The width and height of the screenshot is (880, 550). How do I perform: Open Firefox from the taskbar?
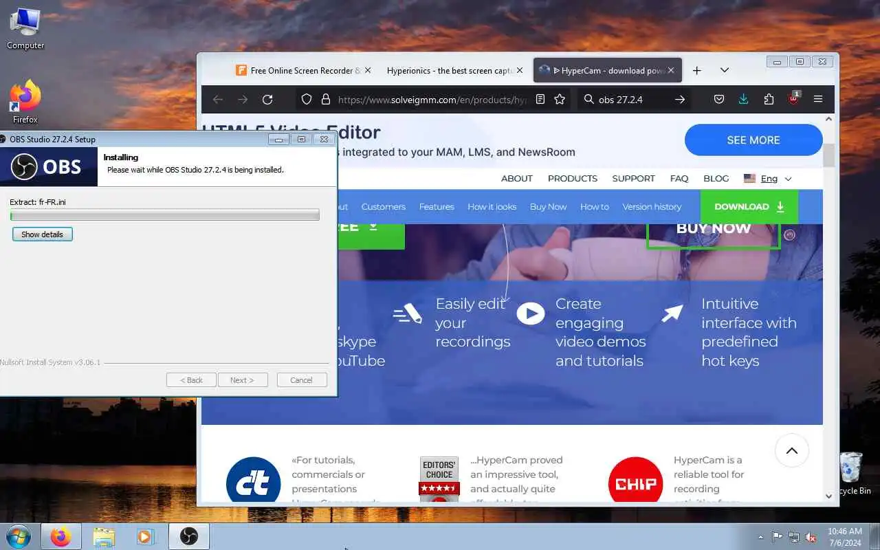(60, 536)
